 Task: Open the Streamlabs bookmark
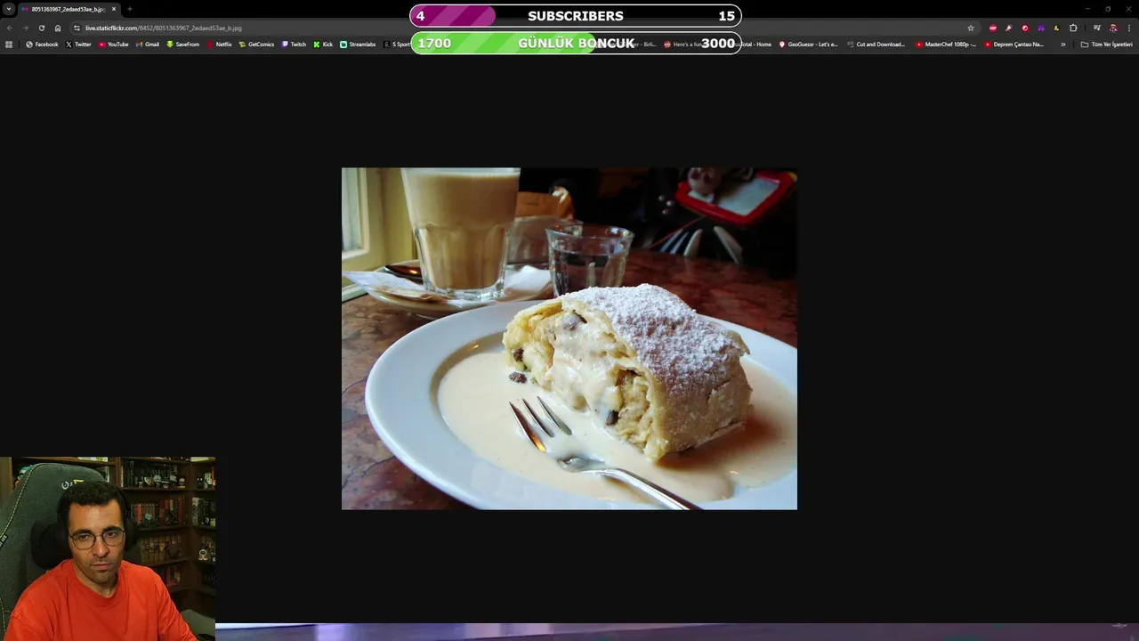tap(358, 44)
